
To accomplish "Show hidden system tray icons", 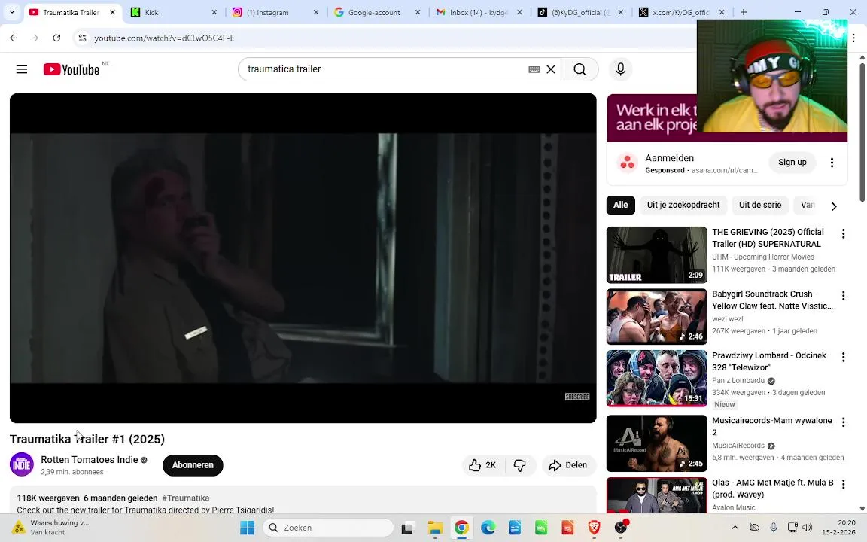I will 735,528.
